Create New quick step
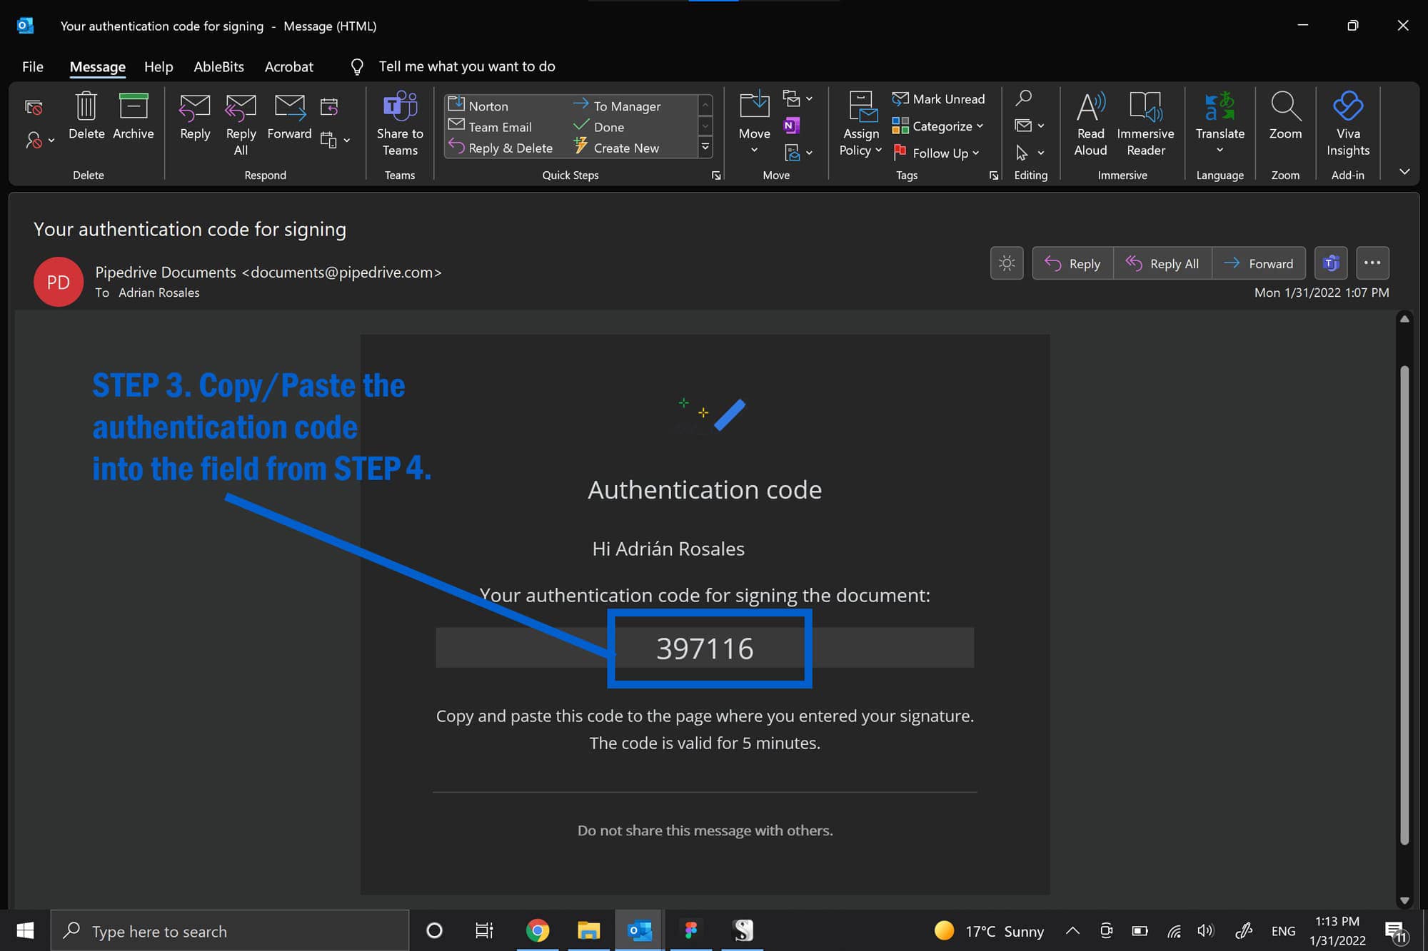 click(617, 148)
